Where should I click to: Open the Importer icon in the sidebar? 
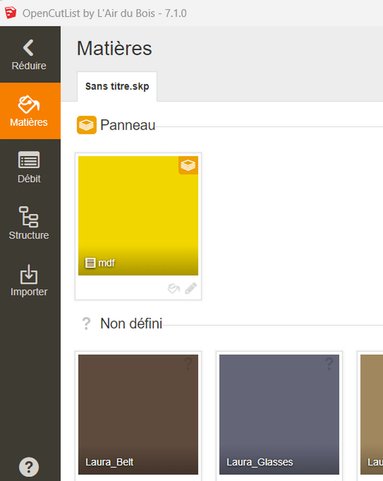29,274
